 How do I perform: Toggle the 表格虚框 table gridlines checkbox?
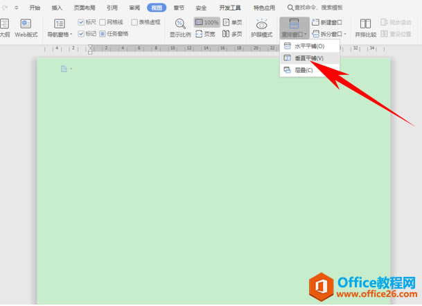(x=134, y=22)
